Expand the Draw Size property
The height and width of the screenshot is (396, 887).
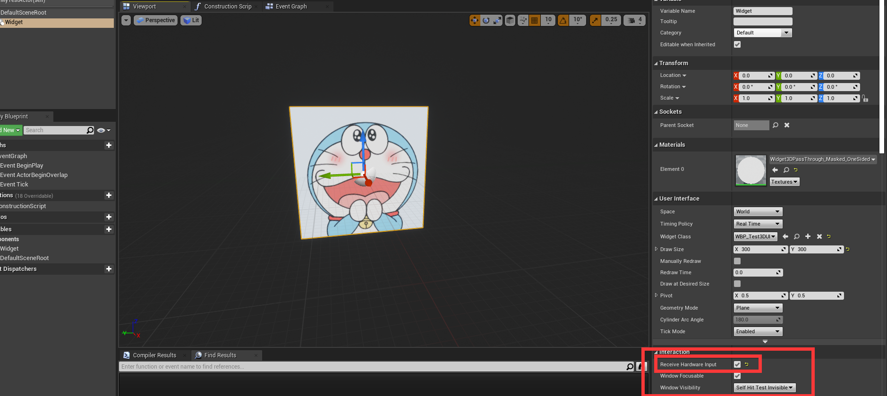pyautogui.click(x=656, y=249)
